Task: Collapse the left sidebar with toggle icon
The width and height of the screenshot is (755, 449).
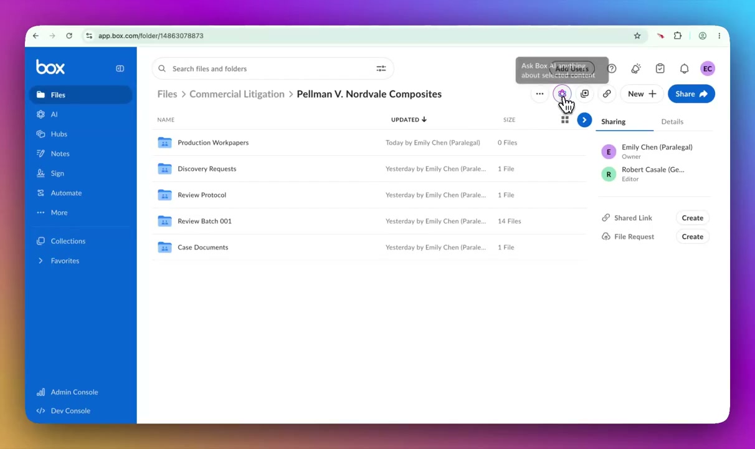Action: click(x=120, y=69)
